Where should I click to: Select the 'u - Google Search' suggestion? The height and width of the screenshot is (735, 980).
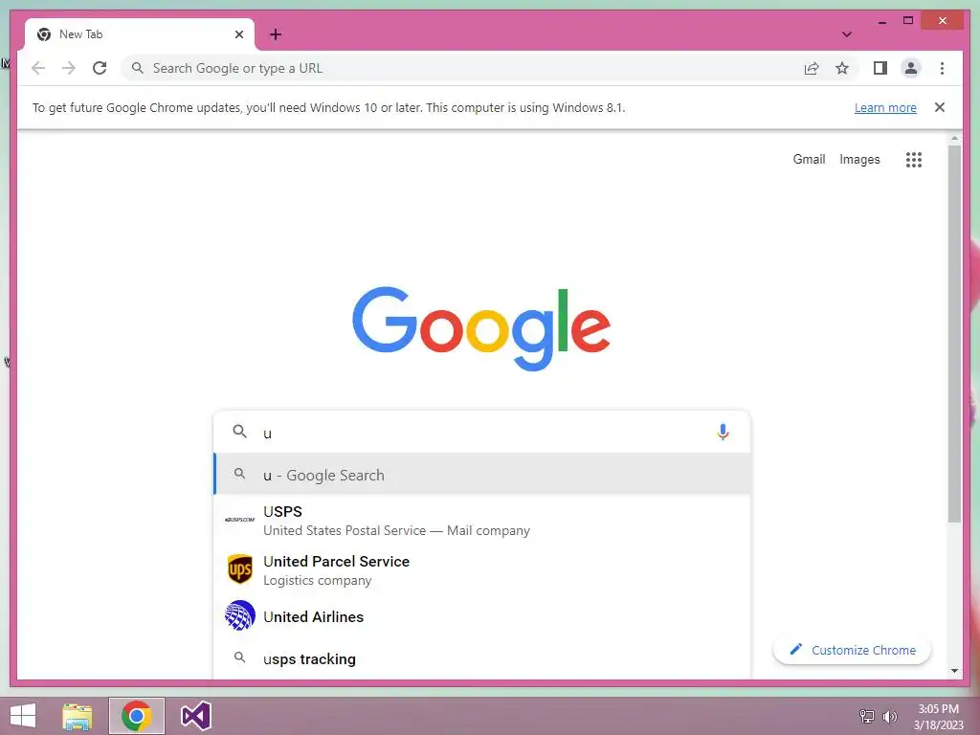[482, 475]
